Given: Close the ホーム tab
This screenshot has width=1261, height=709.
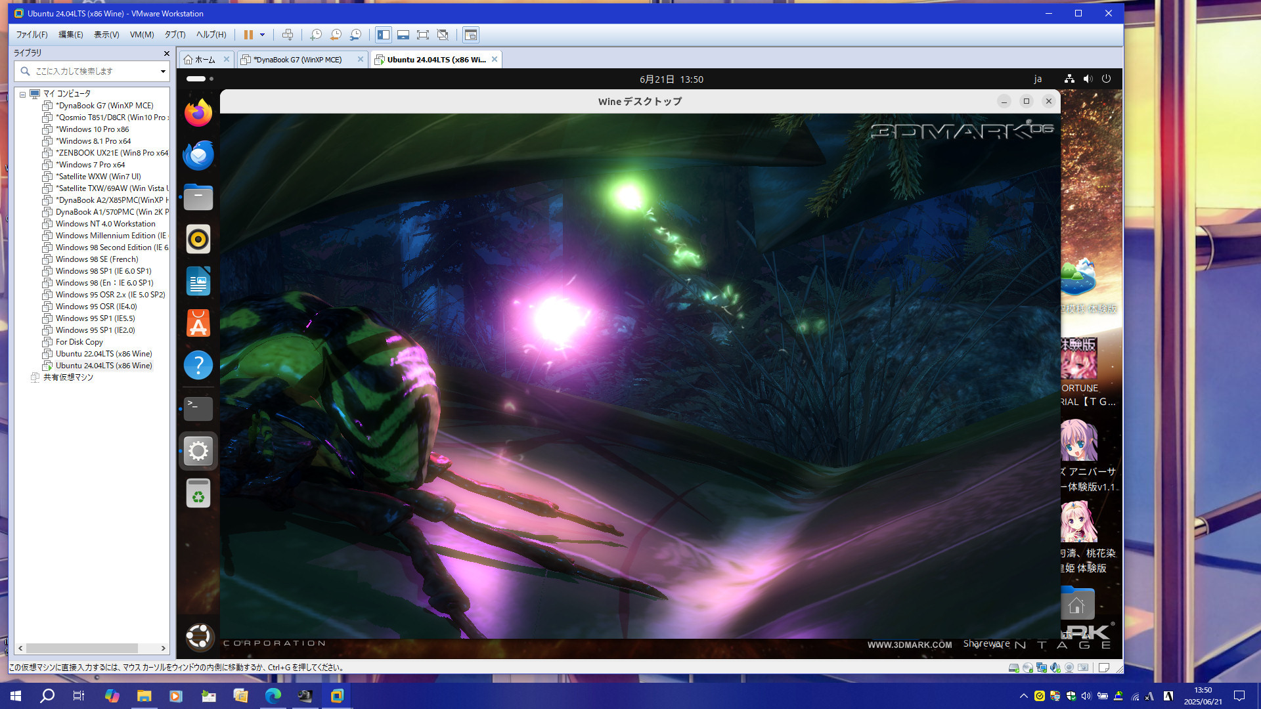Looking at the screenshot, I should [227, 59].
